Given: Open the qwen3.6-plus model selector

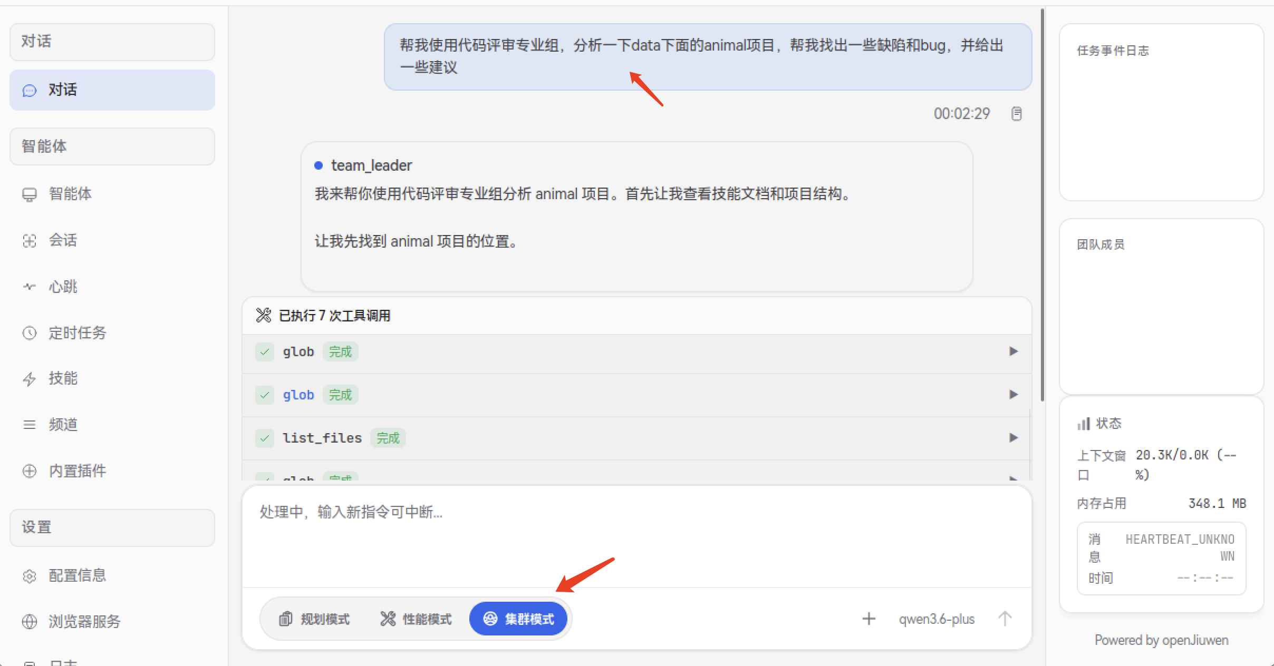Looking at the screenshot, I should [937, 619].
